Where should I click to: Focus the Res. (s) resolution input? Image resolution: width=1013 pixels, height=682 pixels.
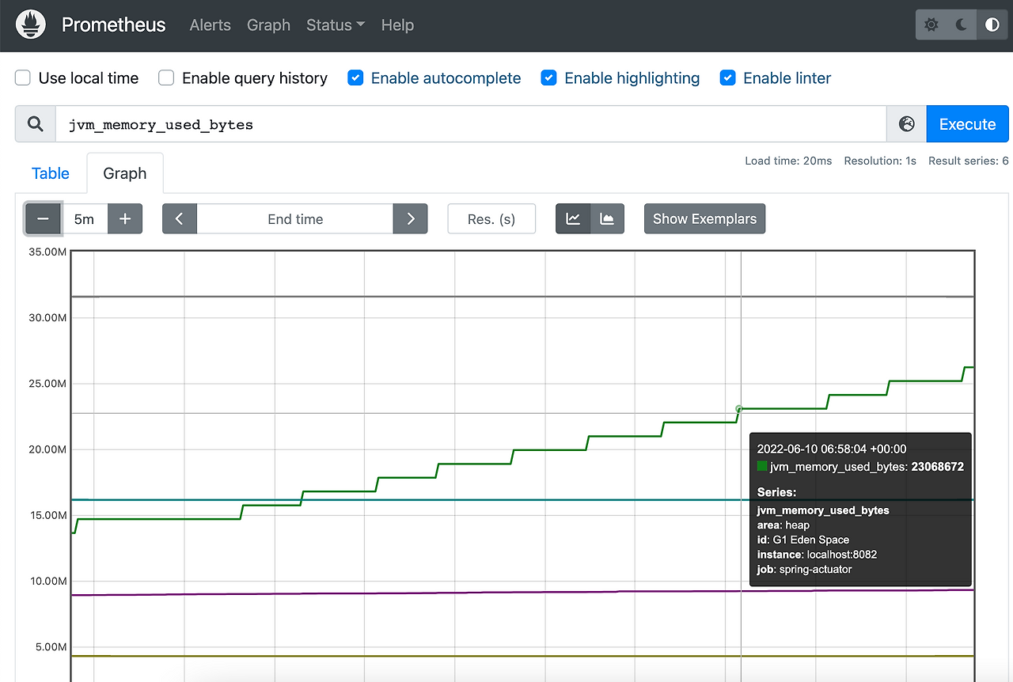(x=491, y=219)
